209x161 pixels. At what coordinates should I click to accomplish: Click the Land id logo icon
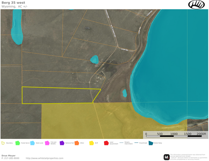[167, 157]
